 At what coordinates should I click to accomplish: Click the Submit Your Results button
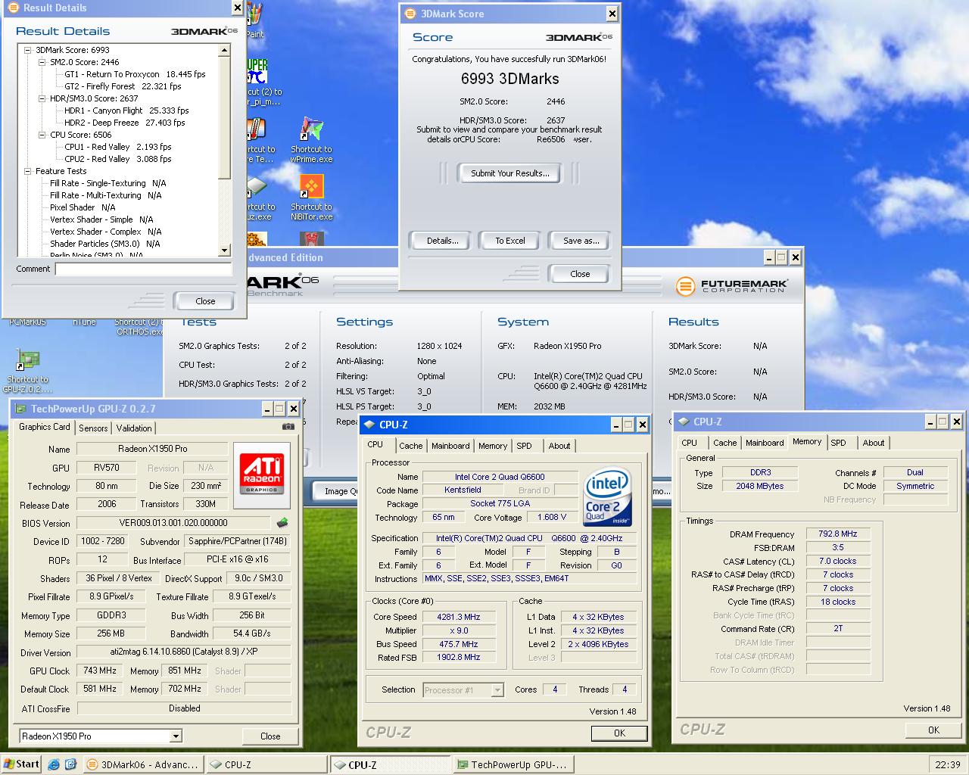(510, 173)
